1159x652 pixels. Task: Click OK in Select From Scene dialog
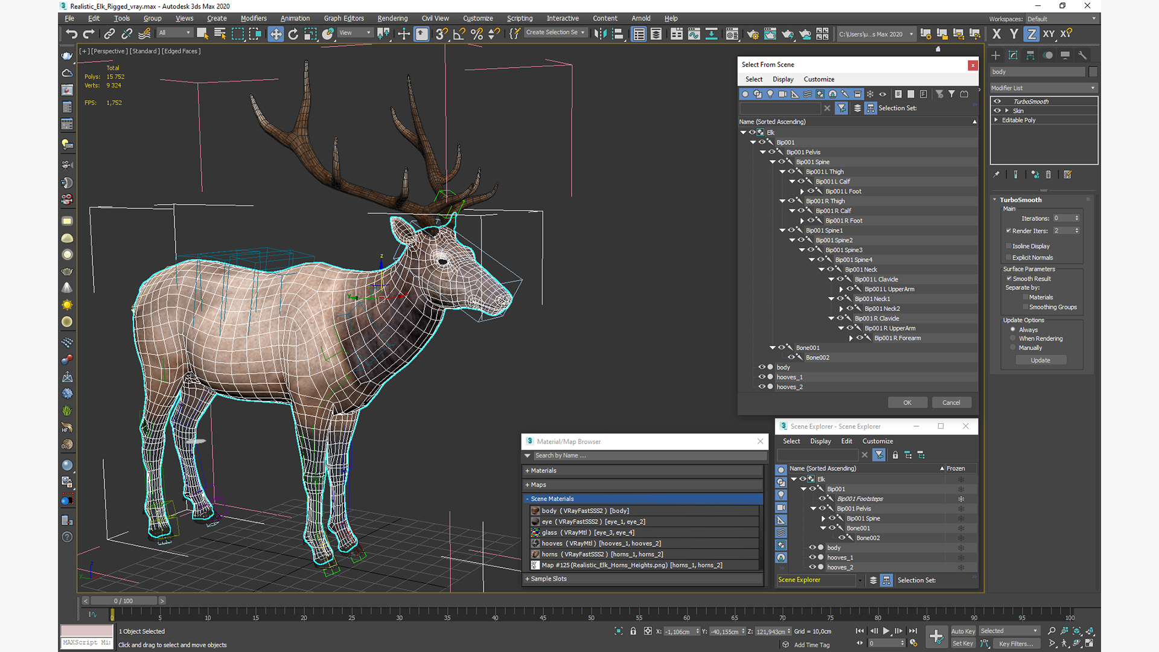(907, 403)
